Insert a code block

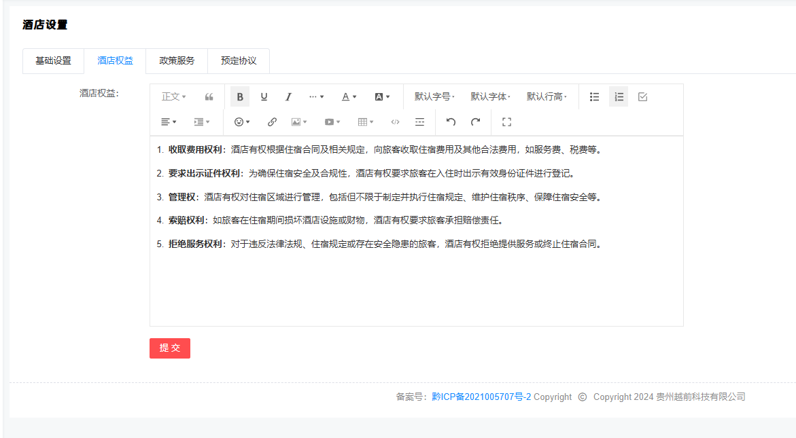(x=395, y=122)
